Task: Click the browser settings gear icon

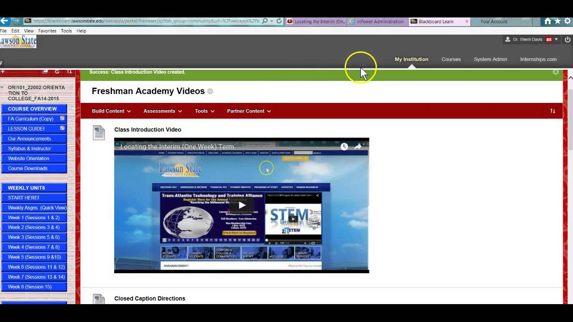Action: coord(568,21)
